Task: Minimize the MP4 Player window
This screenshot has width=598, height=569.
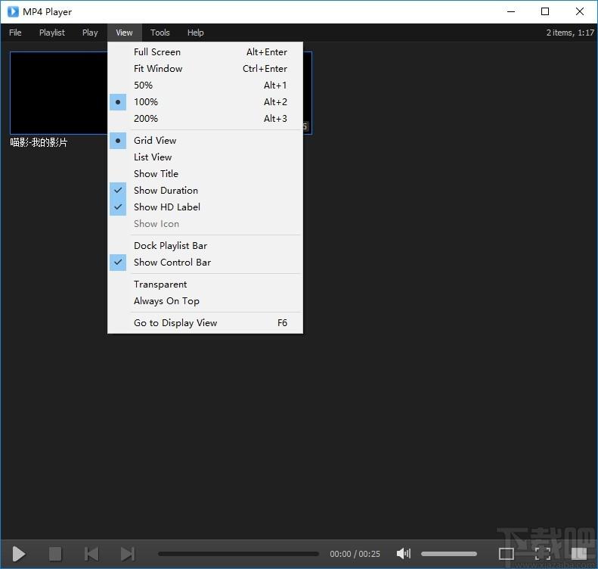Action: pyautogui.click(x=511, y=11)
